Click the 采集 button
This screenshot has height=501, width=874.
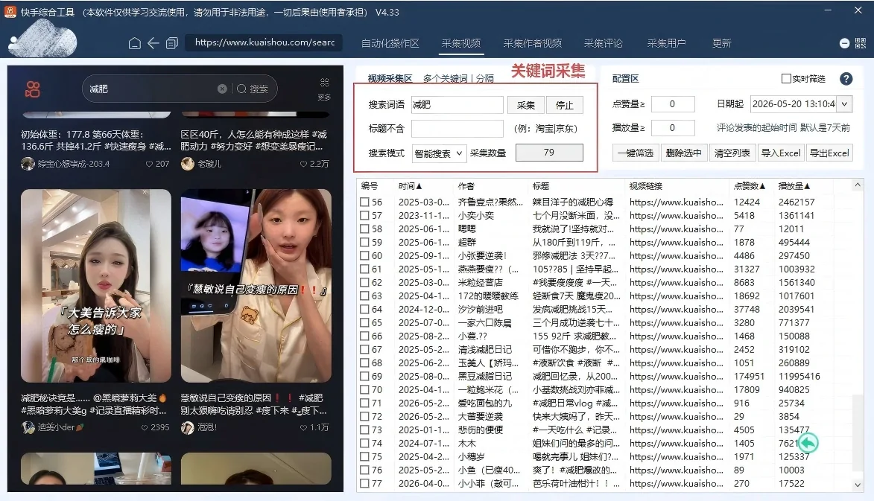(525, 105)
